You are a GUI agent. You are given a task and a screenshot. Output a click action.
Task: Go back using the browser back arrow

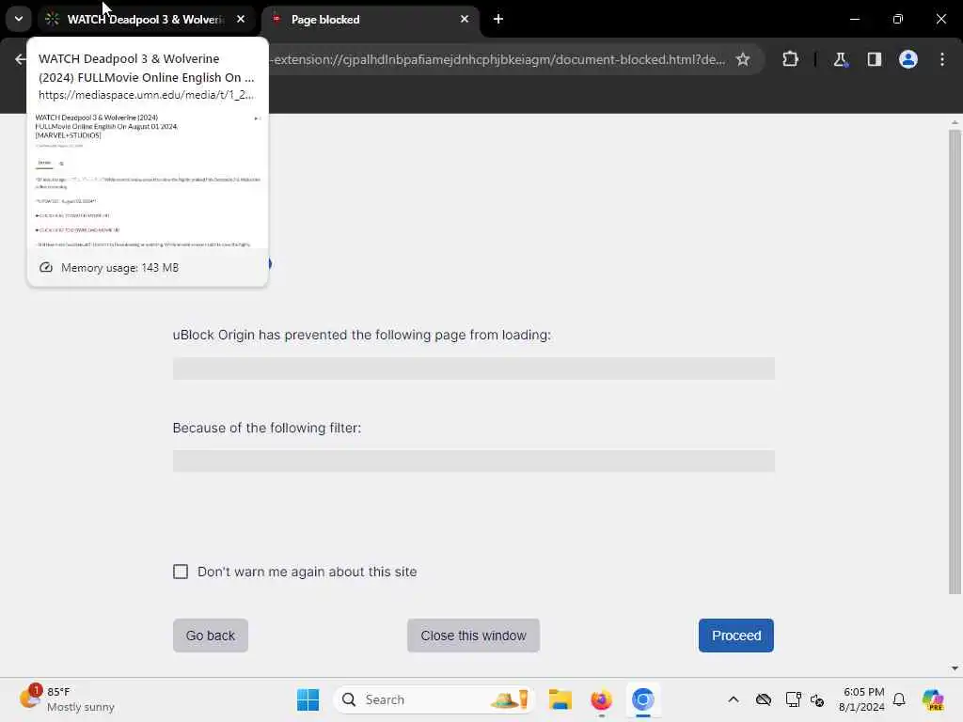tap(21, 59)
